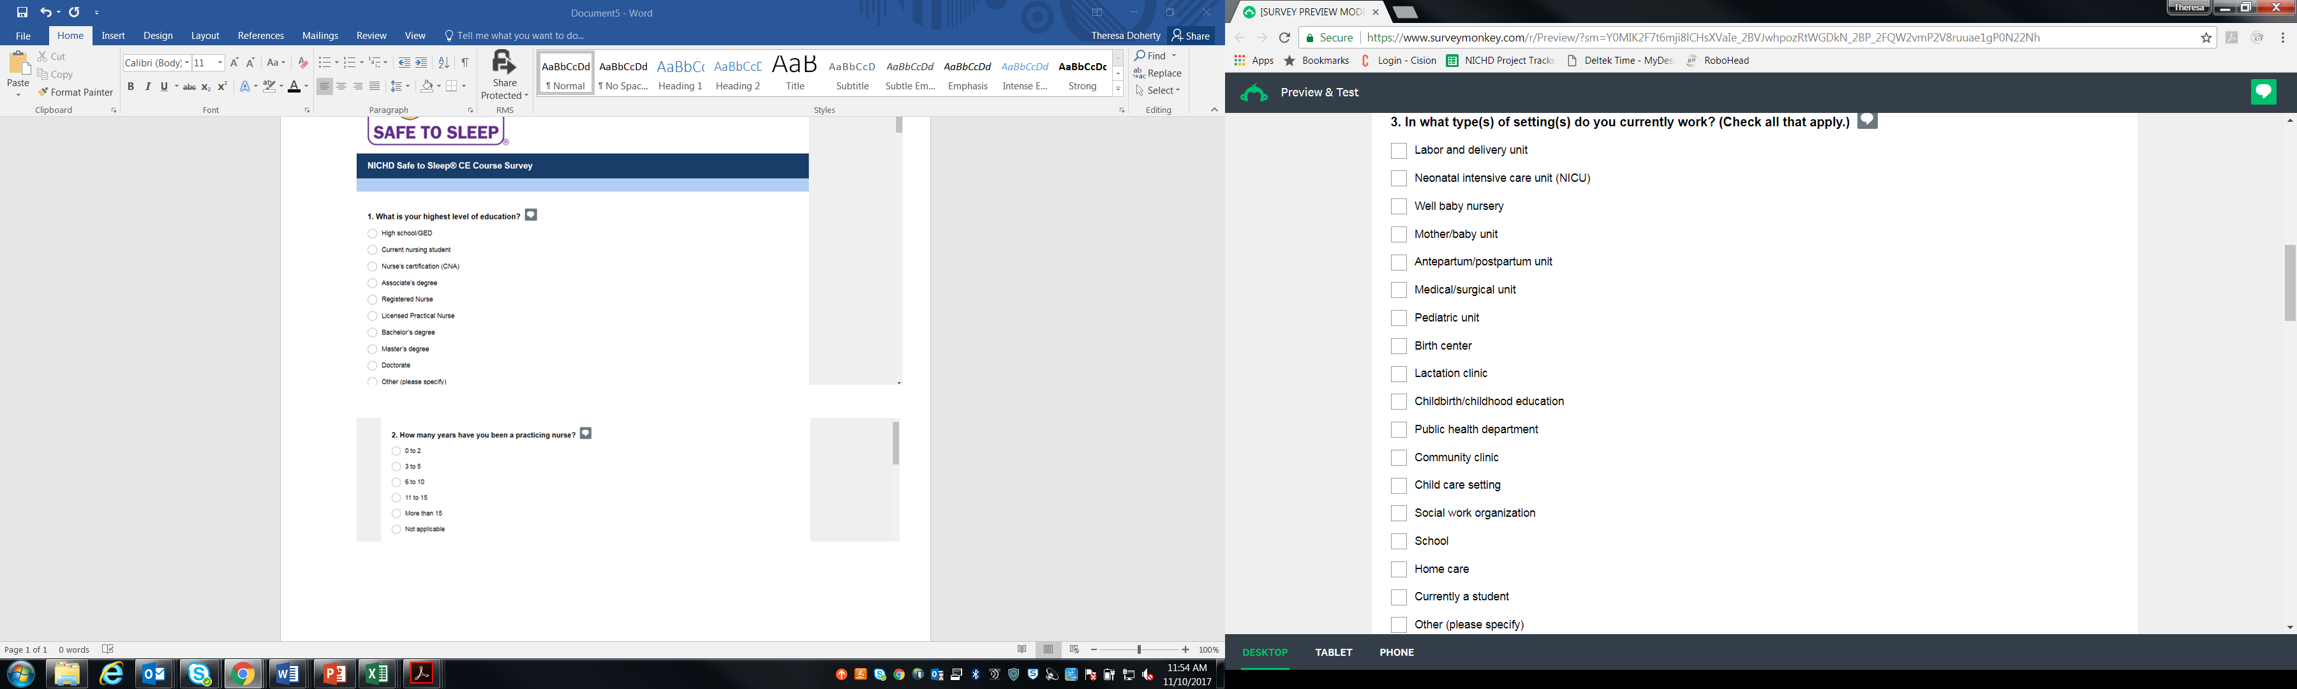
Task: Open Excel from the Windows taskbar
Action: (x=378, y=674)
